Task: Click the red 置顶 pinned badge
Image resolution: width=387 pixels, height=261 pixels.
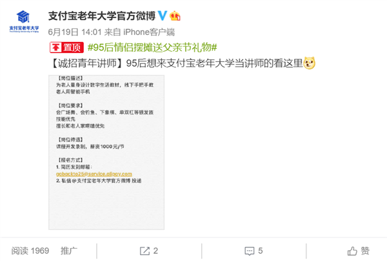Action: point(66,47)
